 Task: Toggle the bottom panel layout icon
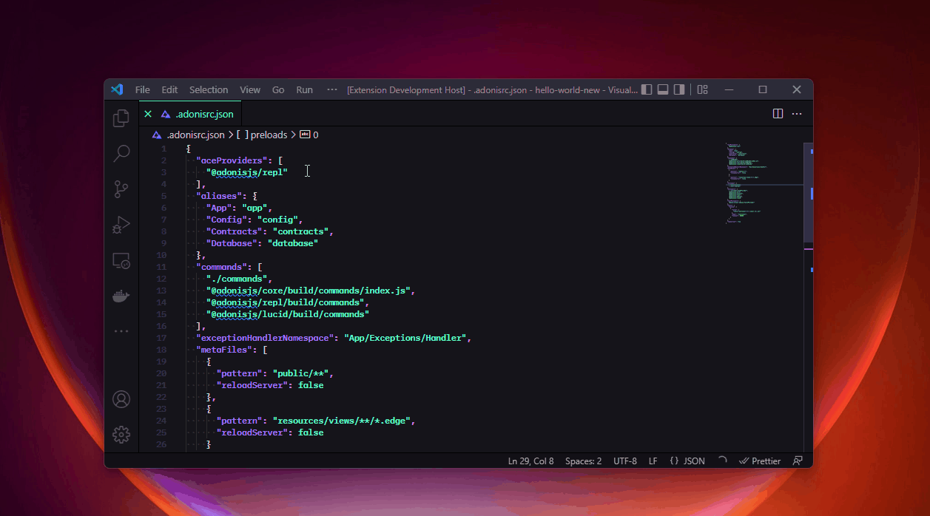pos(663,89)
